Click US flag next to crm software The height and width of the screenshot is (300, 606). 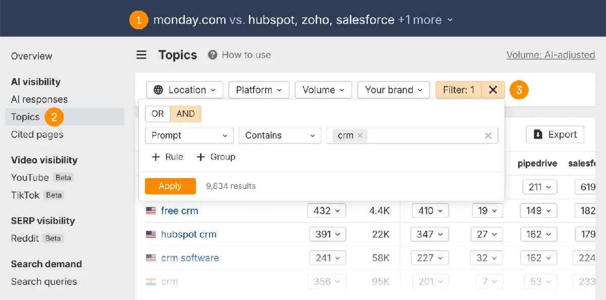click(x=151, y=258)
